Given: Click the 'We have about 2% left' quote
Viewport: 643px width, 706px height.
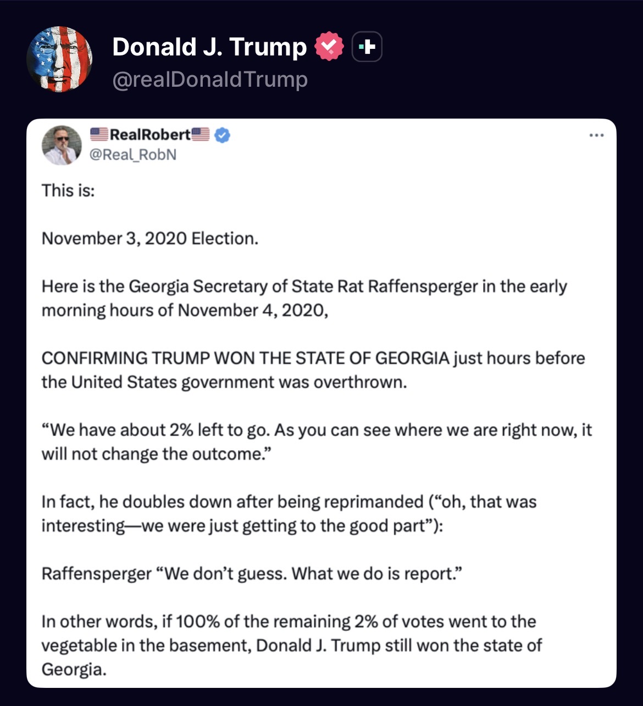Looking at the screenshot, I should click(x=316, y=441).
